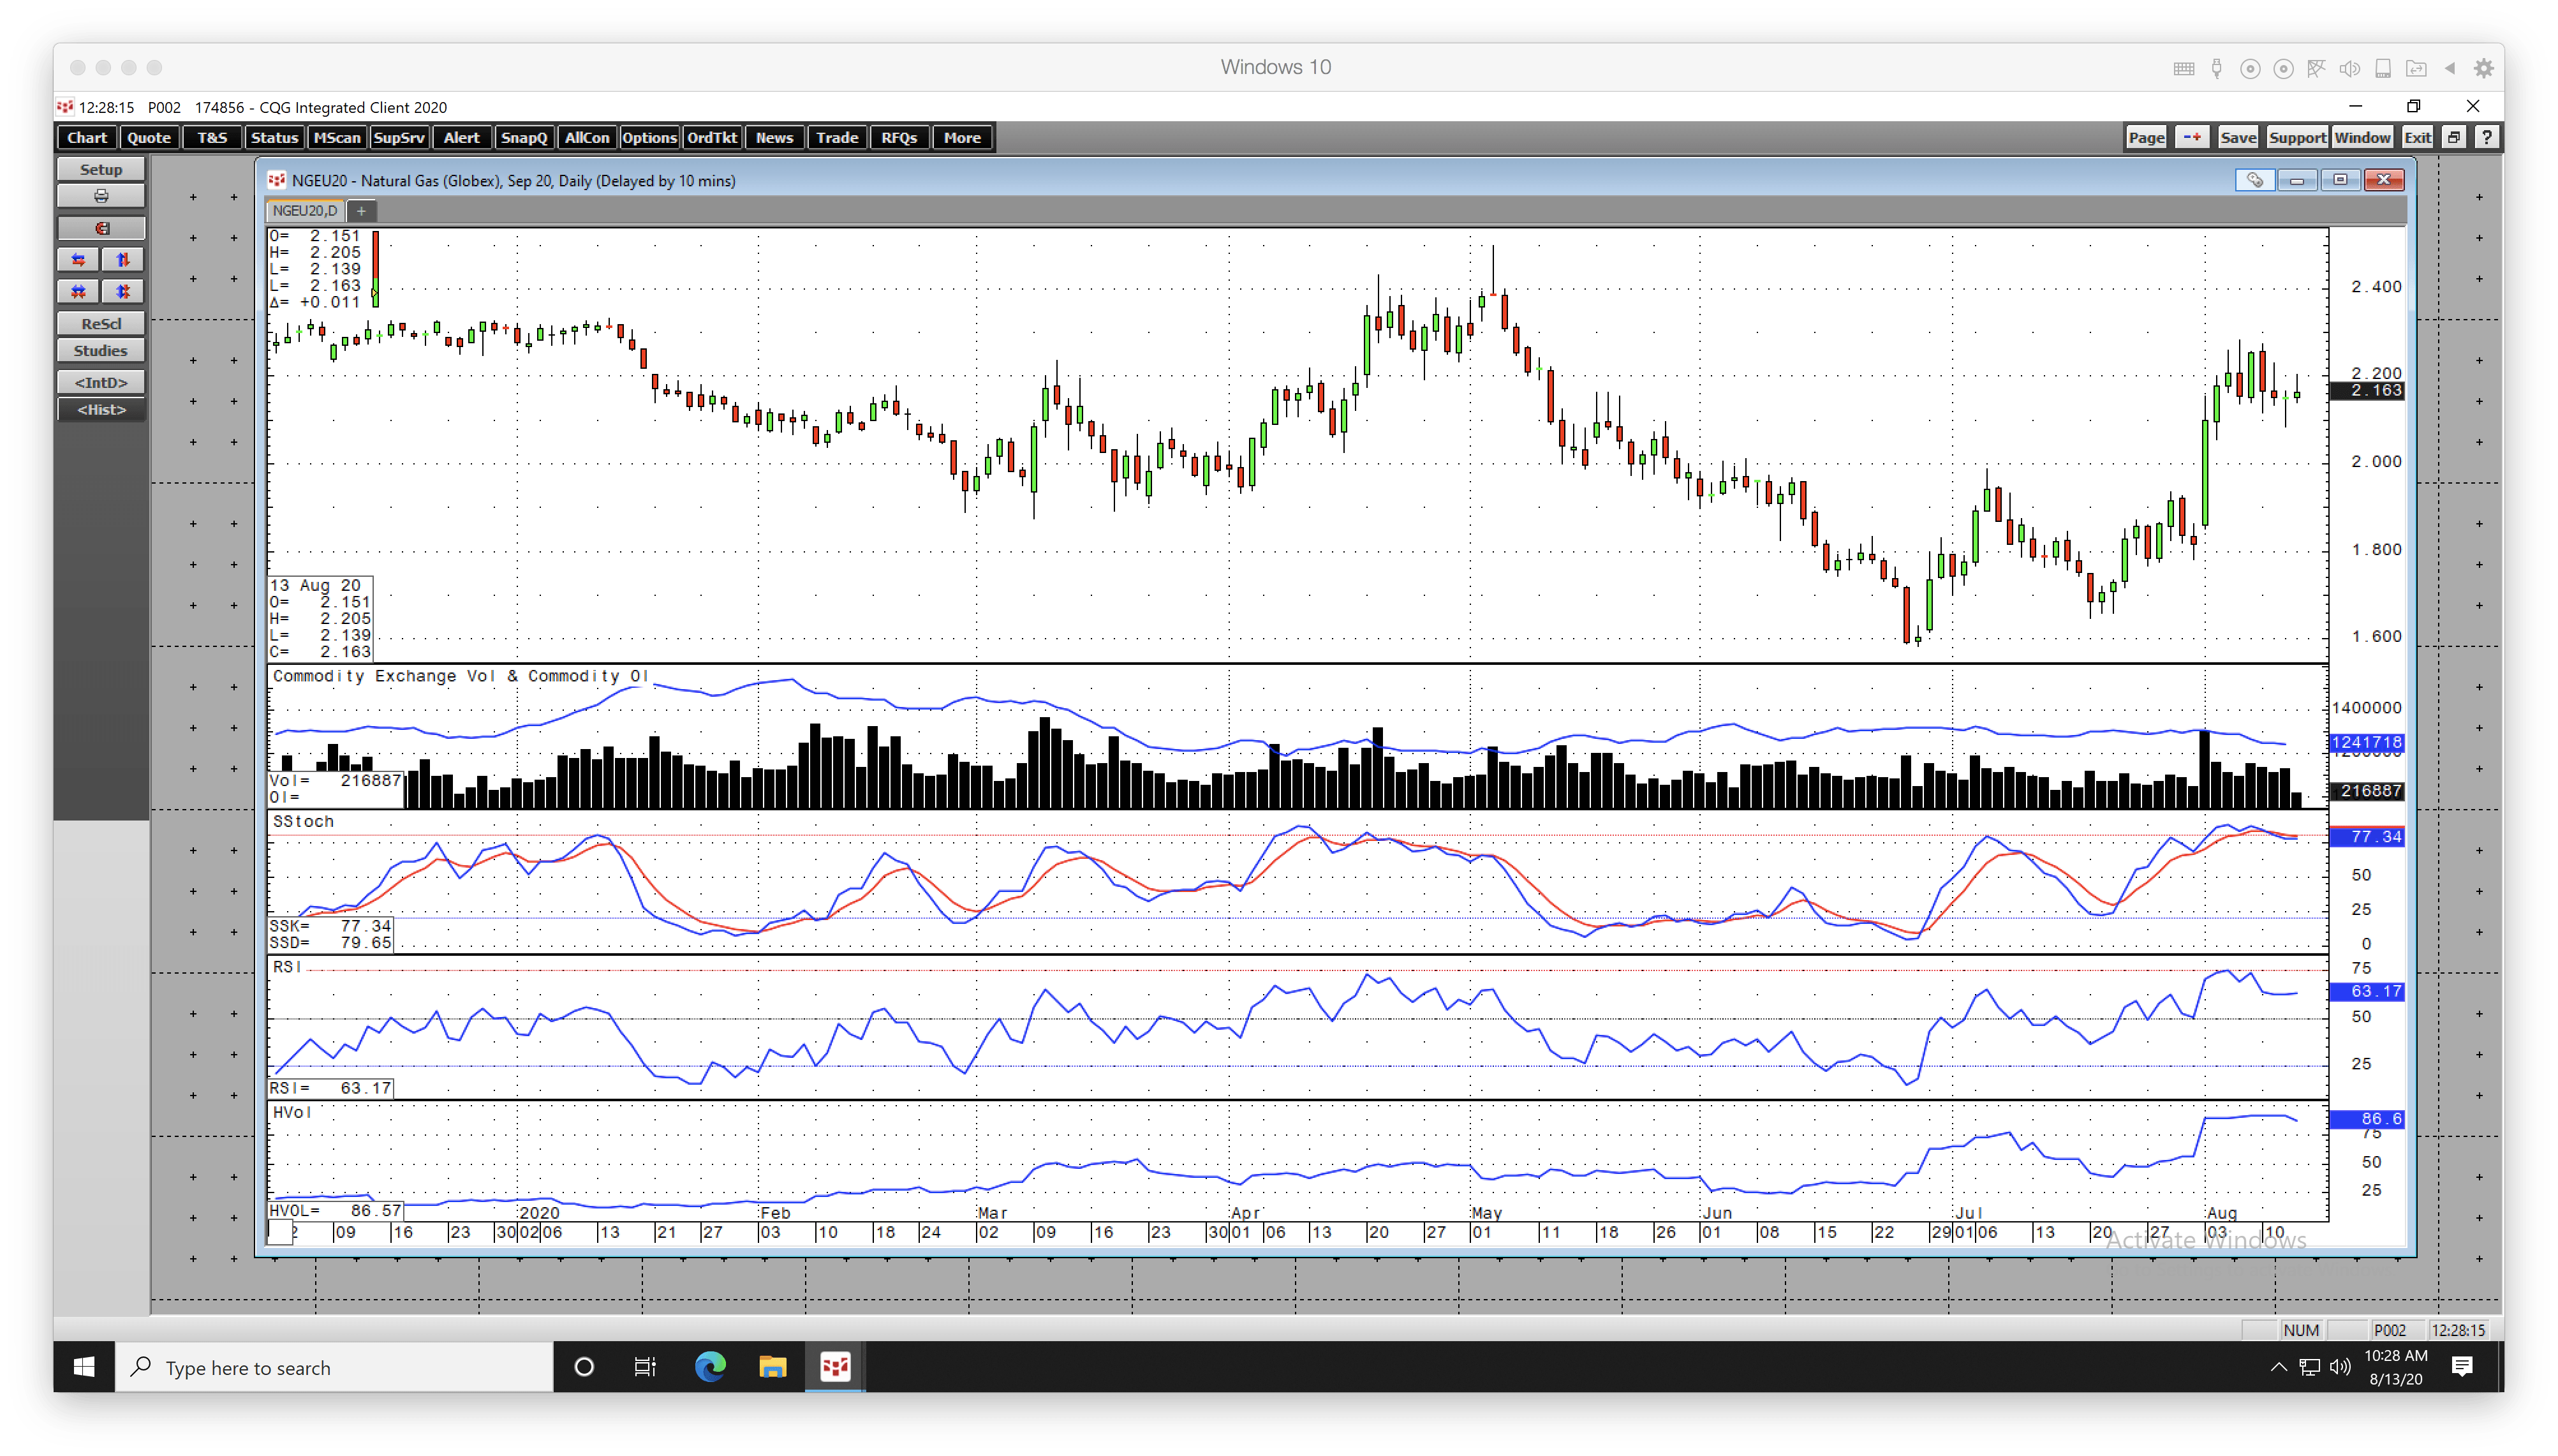This screenshot has height=1456, width=2558.
Task: Open the Chart menu
Action: click(x=87, y=138)
